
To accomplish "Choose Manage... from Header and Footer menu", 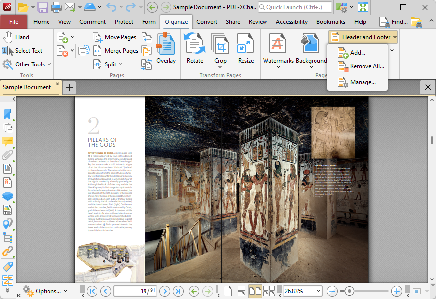I will point(357,82).
